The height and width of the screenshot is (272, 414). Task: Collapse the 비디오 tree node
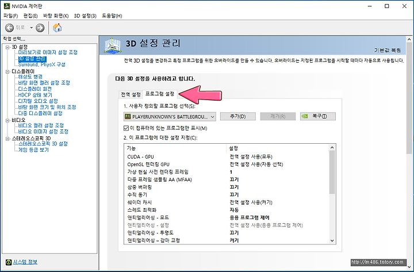7,120
